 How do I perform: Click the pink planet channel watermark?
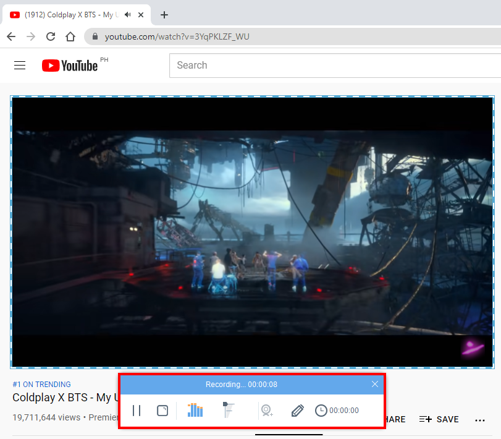473,348
